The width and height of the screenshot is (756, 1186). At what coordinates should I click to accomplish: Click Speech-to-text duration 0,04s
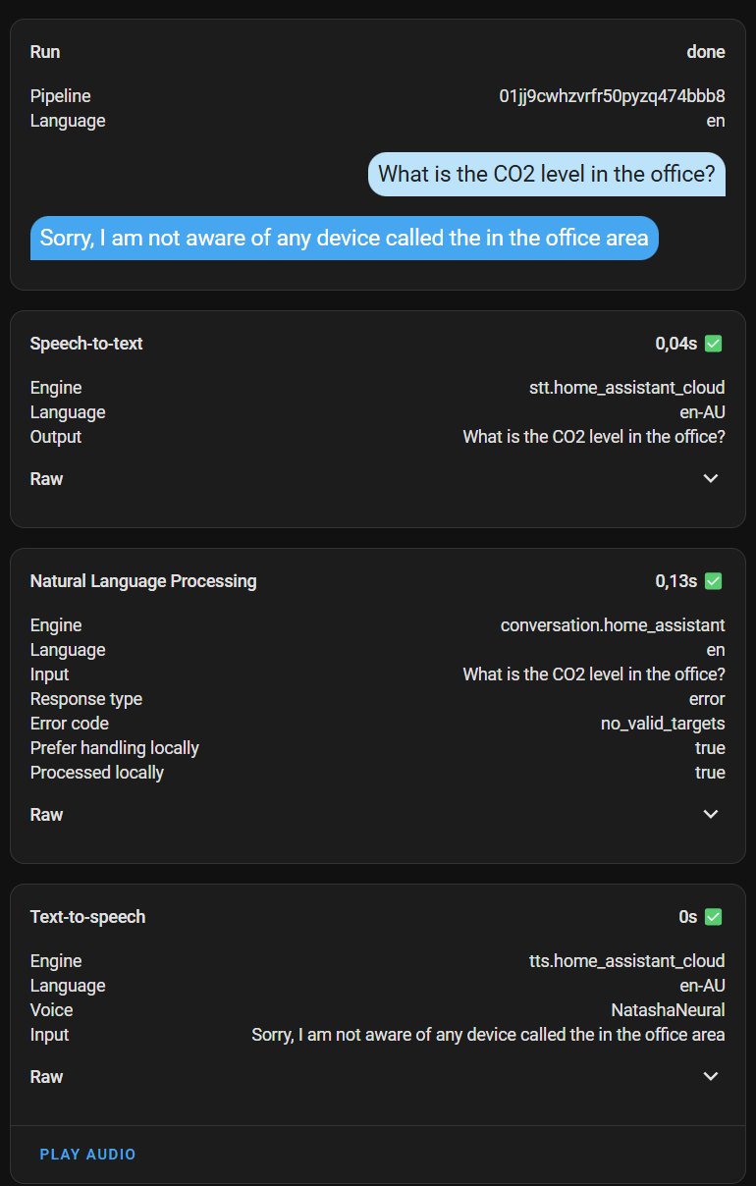tap(675, 344)
